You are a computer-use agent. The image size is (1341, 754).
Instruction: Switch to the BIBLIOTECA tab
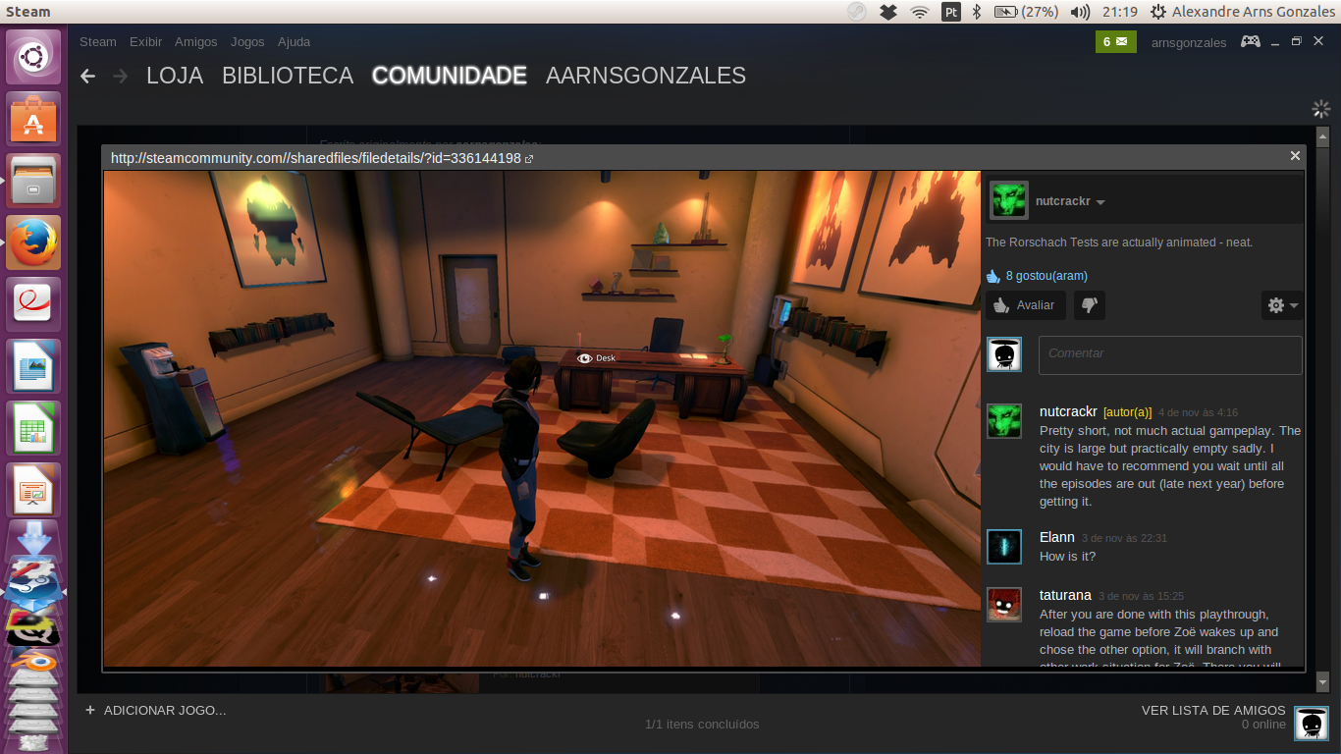point(287,76)
